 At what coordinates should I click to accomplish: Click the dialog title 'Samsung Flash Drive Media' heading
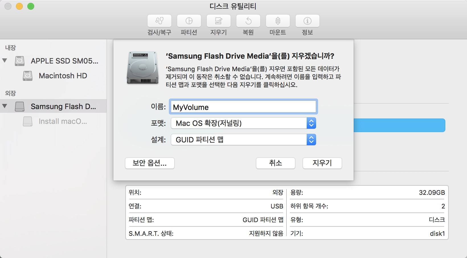pos(250,56)
